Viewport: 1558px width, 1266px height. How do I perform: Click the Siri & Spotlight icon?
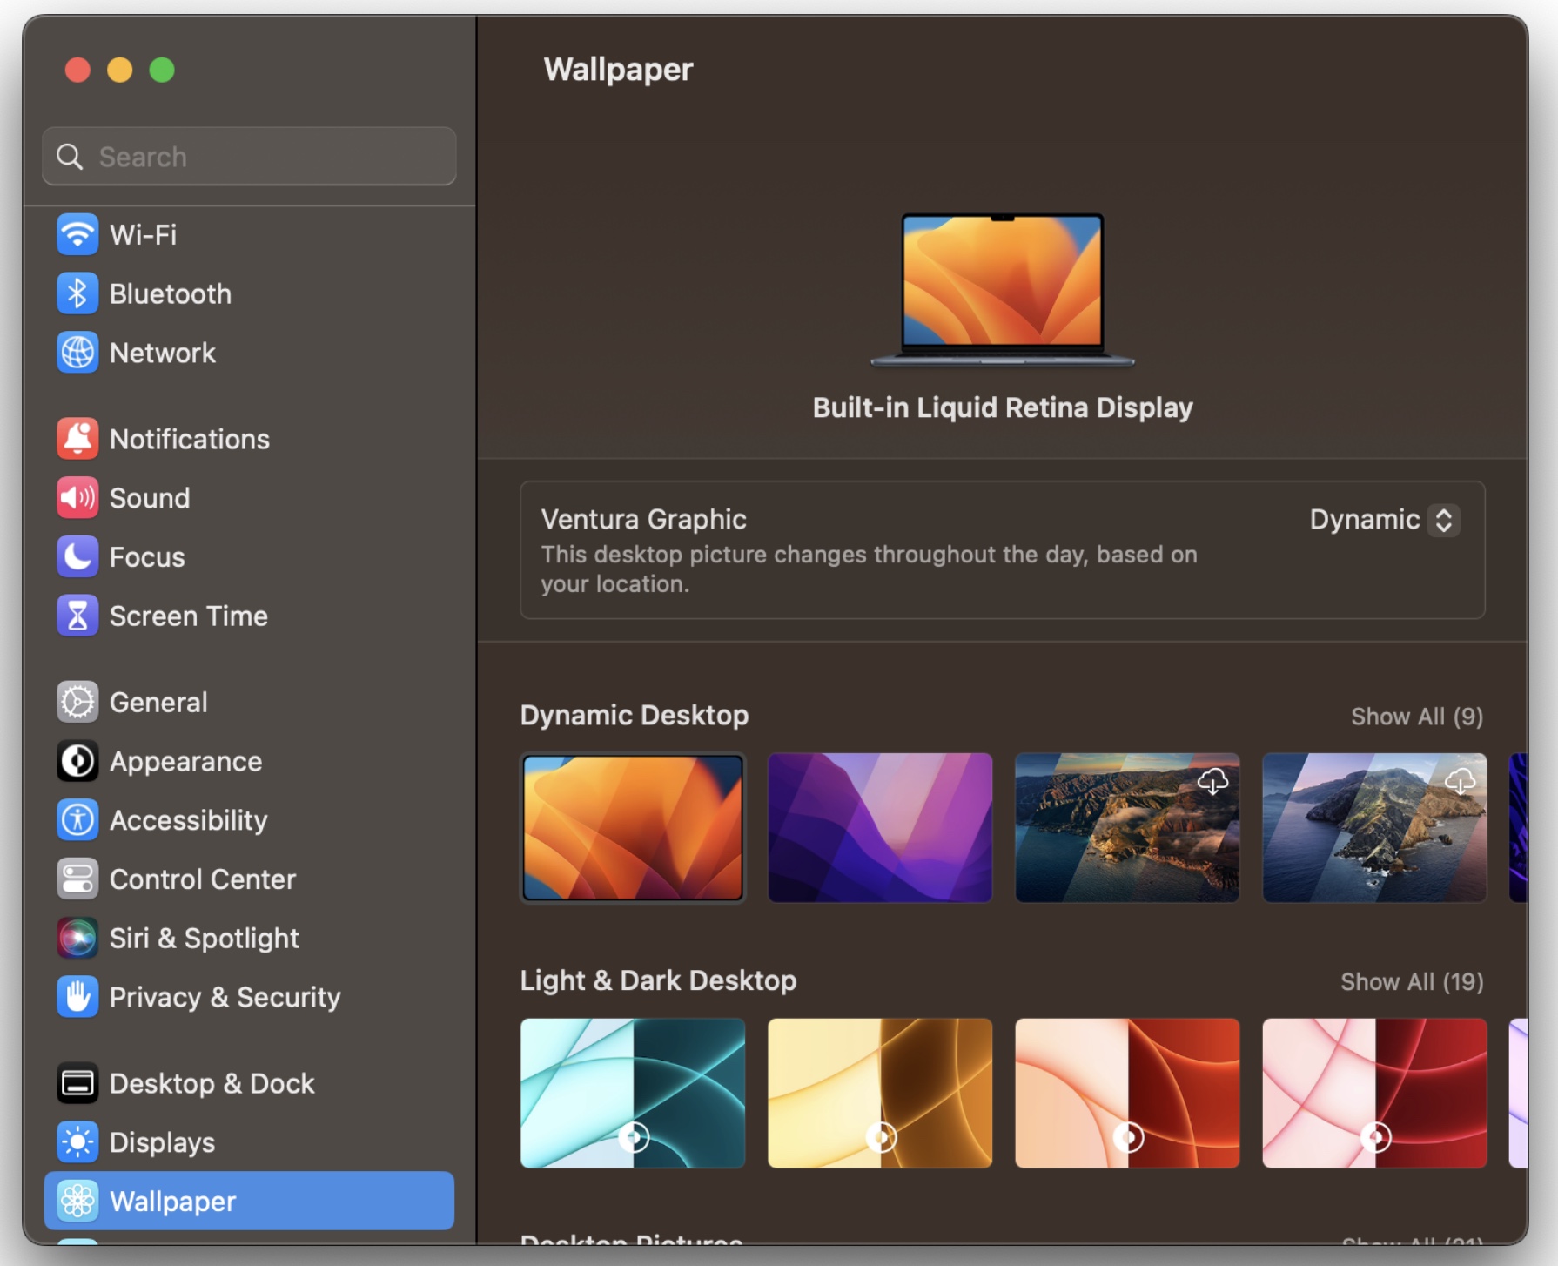click(77, 939)
